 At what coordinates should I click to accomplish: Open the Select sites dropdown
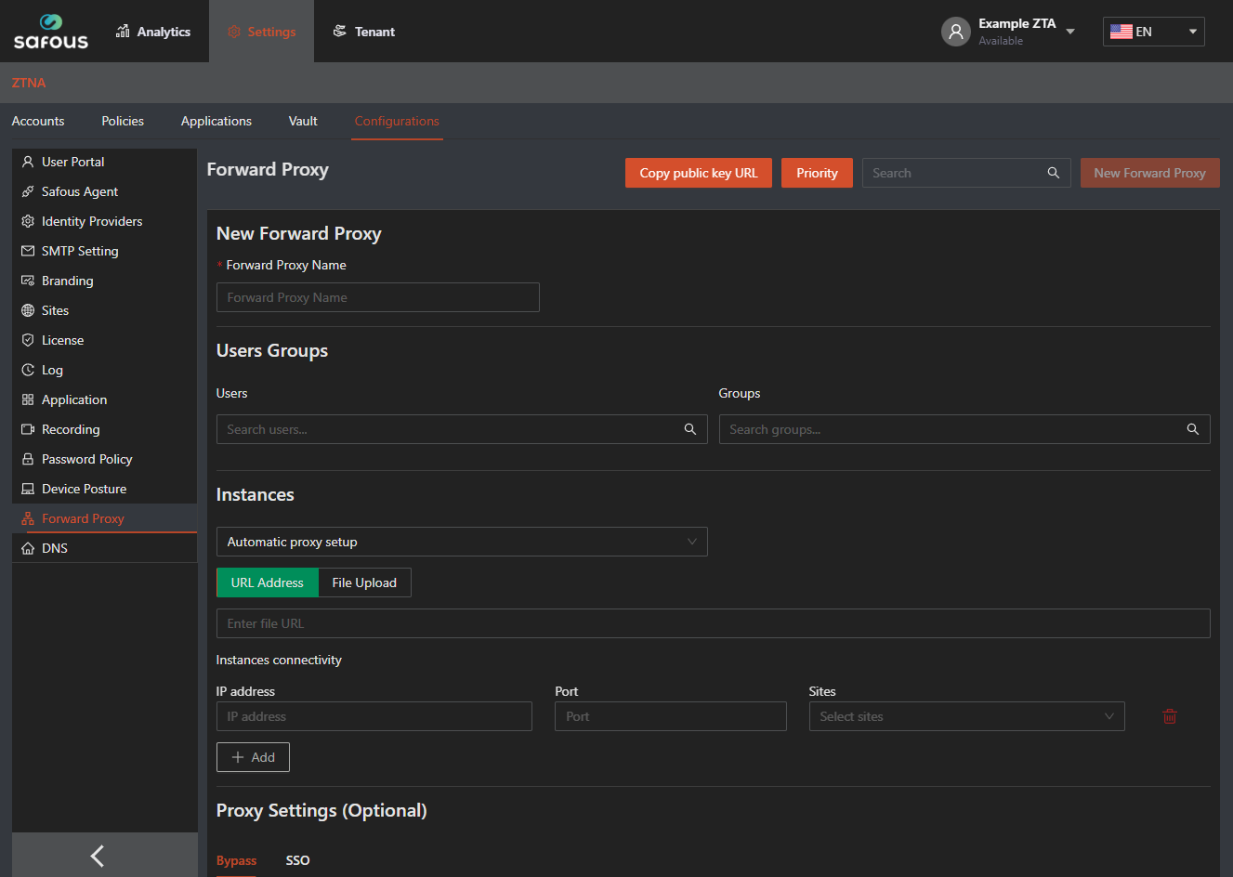966,716
